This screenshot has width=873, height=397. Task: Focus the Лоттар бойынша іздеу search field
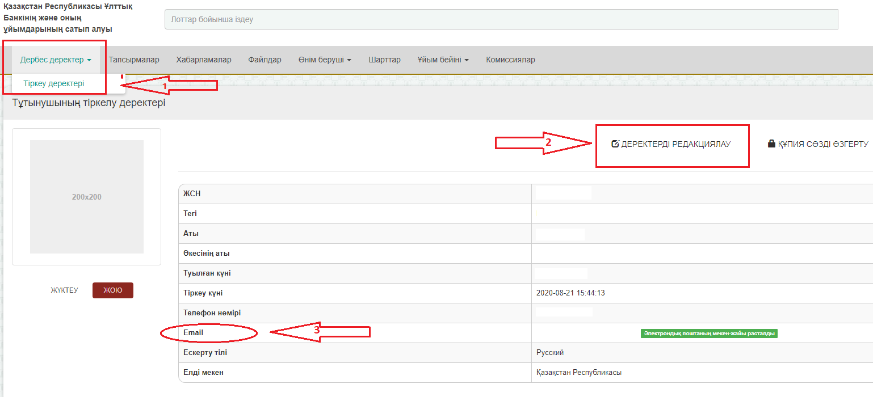(x=501, y=19)
